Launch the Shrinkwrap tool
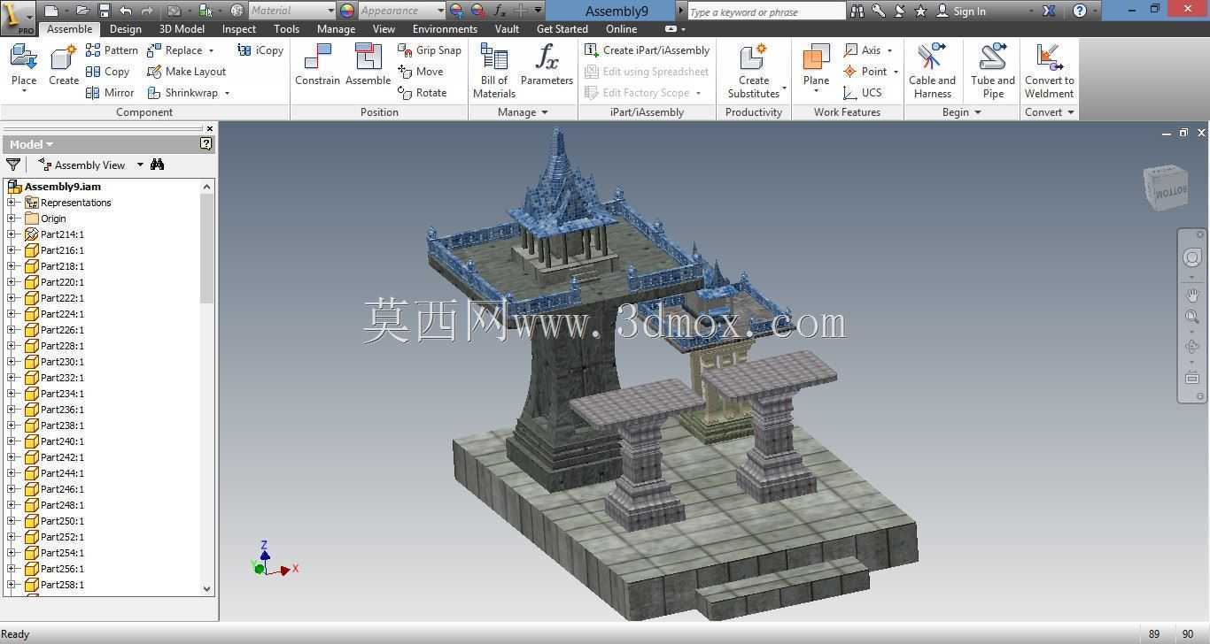 click(x=188, y=93)
